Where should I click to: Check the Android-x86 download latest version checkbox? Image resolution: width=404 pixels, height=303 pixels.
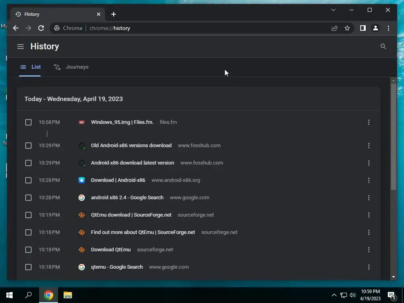click(28, 163)
